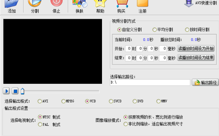Click the 结束 seconds (秒) field

click(151, 58)
